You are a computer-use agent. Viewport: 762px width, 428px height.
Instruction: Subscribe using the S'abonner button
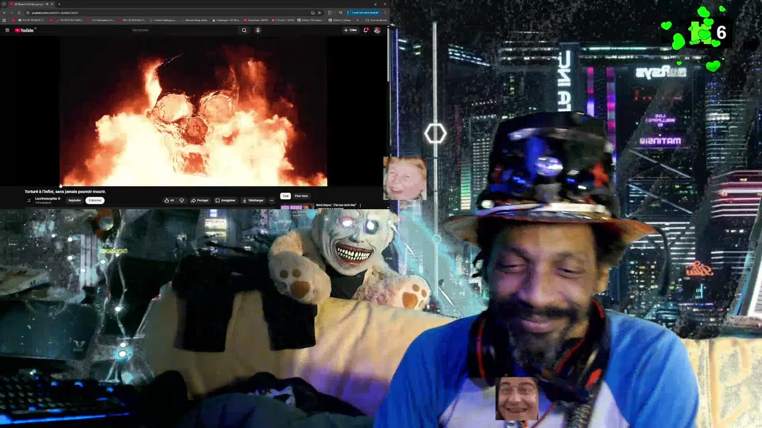(95, 200)
